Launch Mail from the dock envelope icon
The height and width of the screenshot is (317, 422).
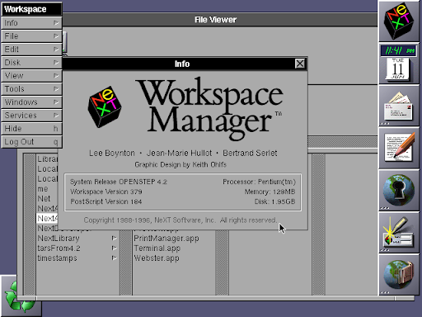click(399, 106)
